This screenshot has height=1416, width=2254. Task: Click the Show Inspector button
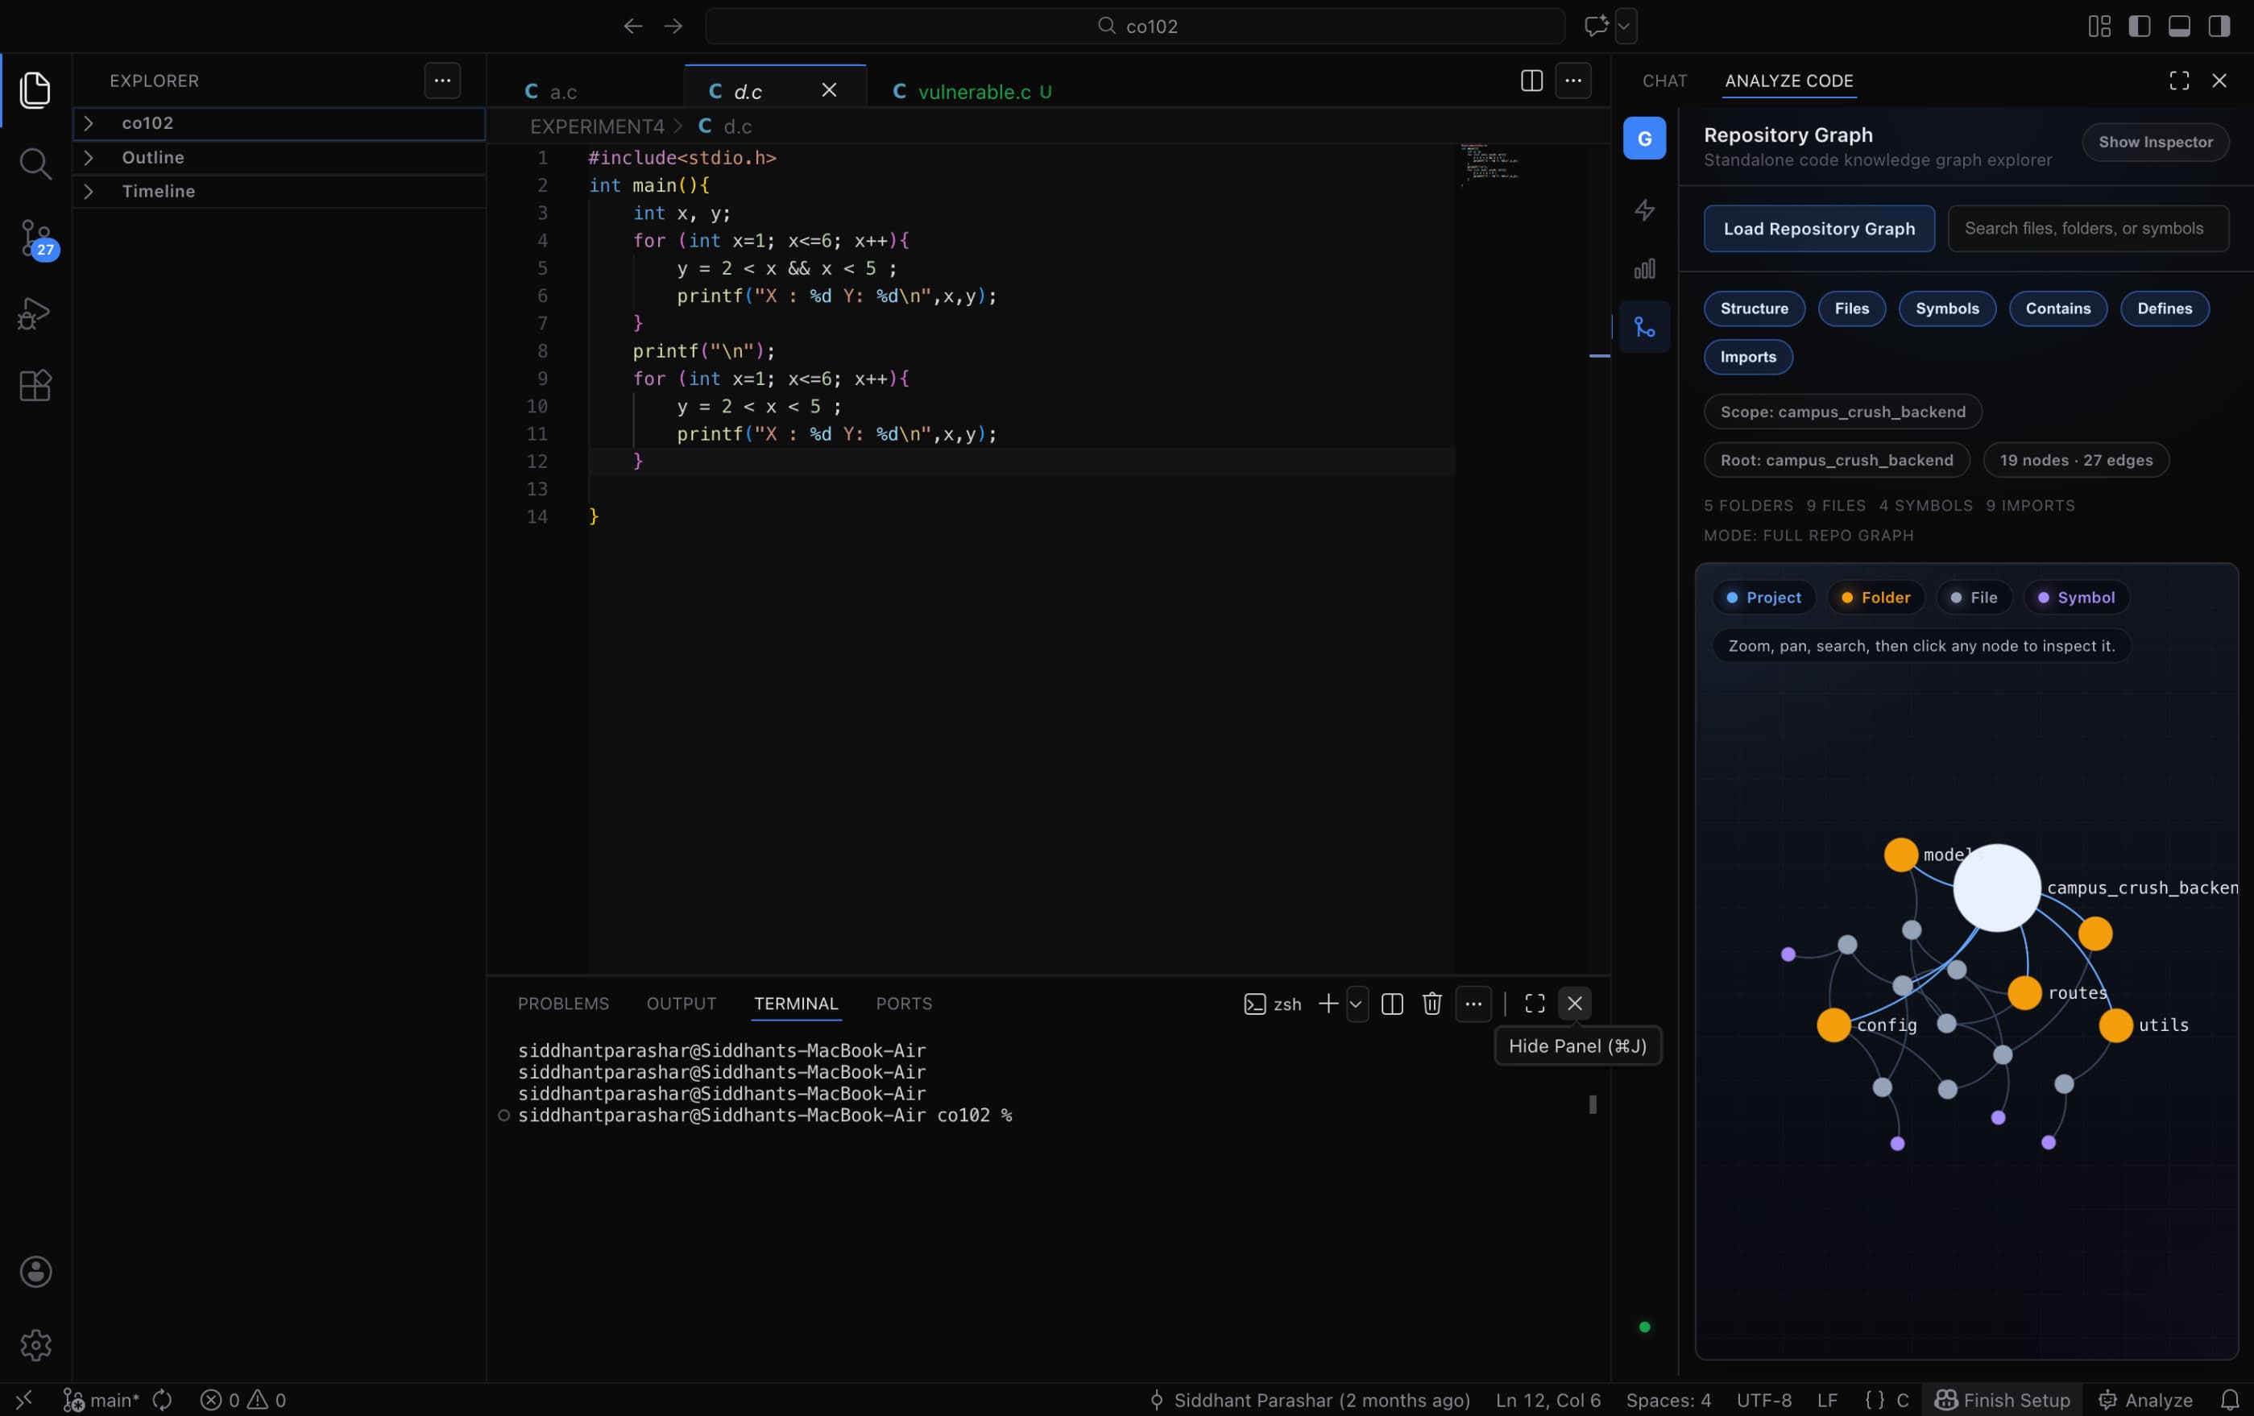click(x=2156, y=141)
